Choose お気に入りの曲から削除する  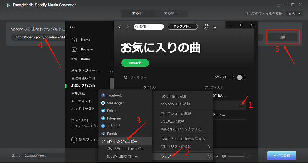183,139
